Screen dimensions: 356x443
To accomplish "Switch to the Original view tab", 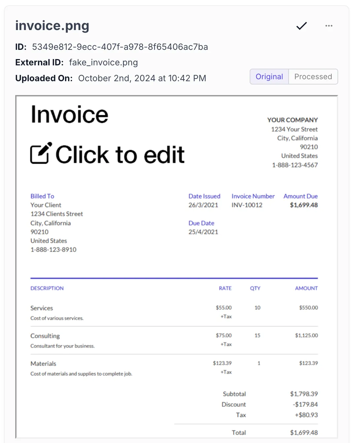I will pyautogui.click(x=269, y=77).
